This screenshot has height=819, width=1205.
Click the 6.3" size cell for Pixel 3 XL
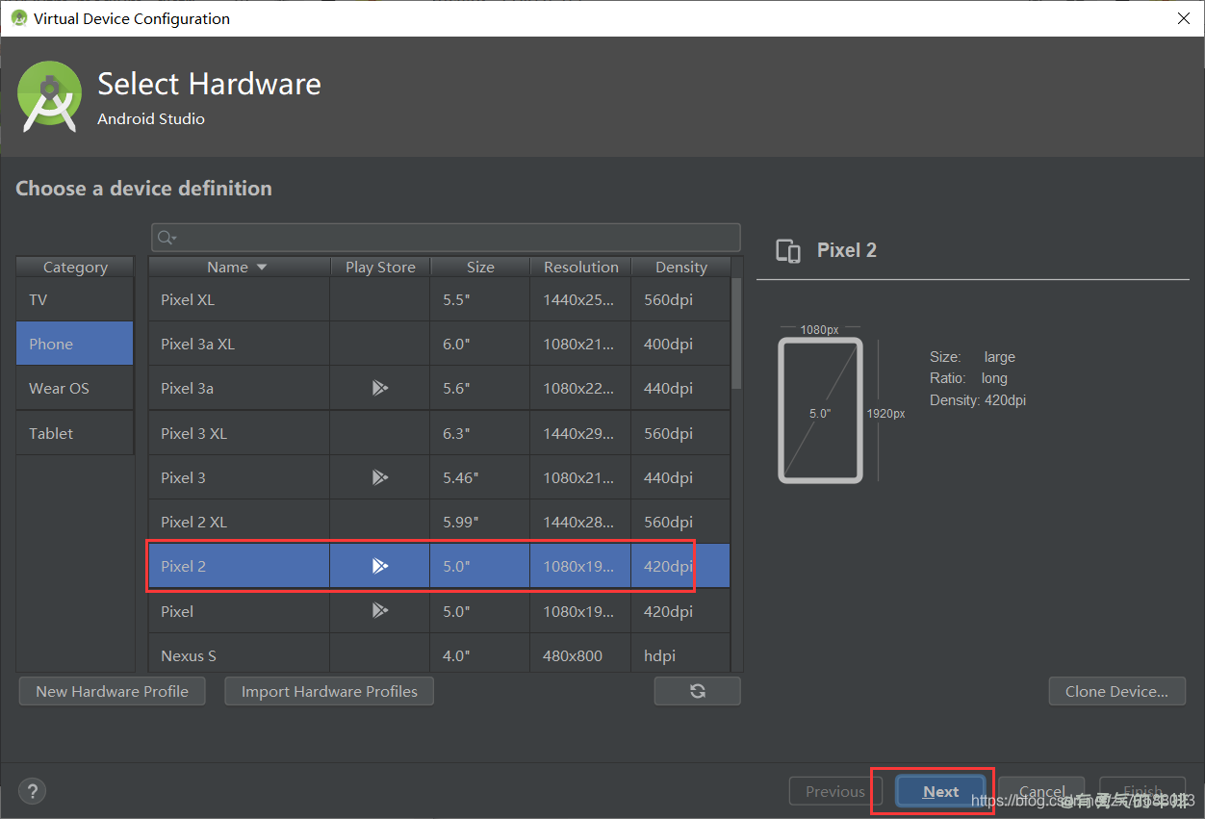479,433
